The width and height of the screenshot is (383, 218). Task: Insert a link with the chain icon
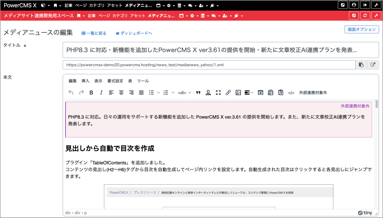coord(228,93)
